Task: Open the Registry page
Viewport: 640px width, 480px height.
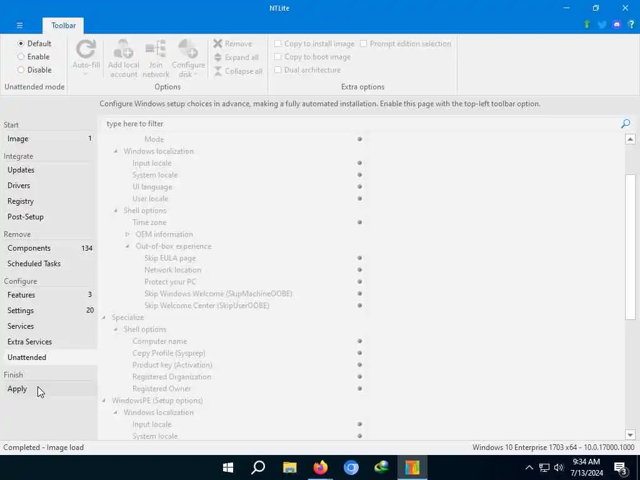Action: click(x=49, y=201)
